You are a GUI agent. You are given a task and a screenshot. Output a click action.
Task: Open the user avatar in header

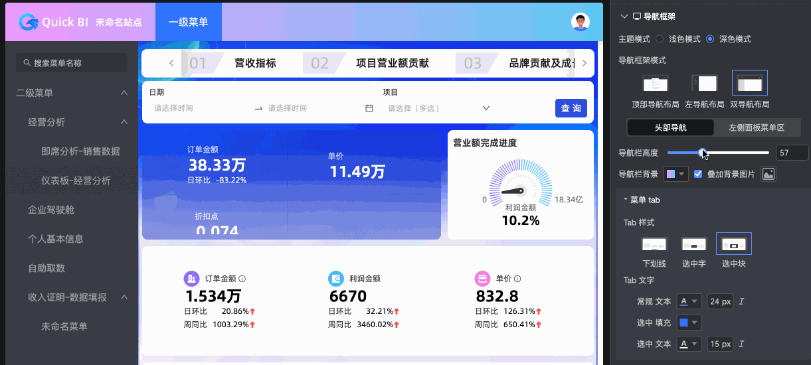tap(581, 22)
